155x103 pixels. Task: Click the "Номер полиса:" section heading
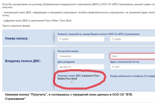coord(20,39)
